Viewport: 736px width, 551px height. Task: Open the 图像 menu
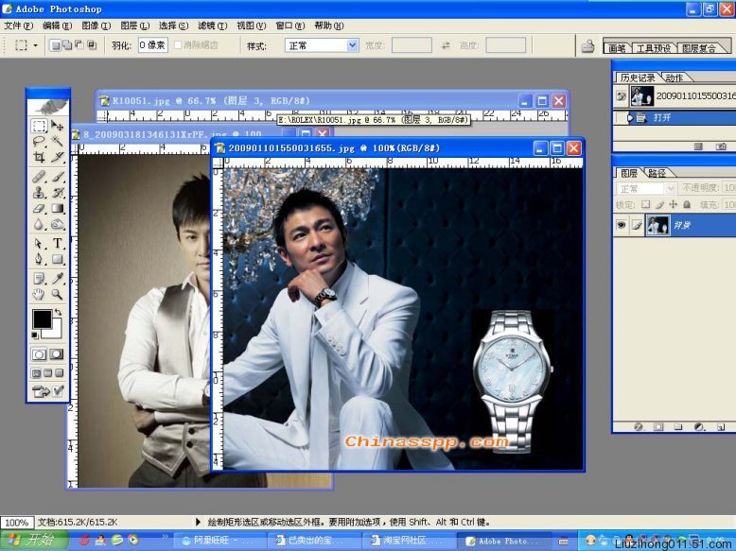coord(96,26)
